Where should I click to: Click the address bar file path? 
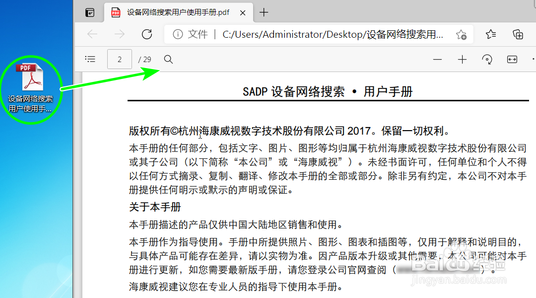click(333, 34)
